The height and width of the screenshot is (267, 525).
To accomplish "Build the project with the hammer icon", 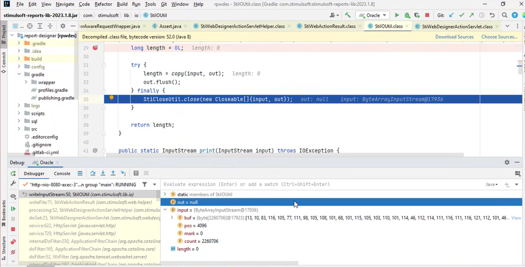I will [x=347, y=15].
